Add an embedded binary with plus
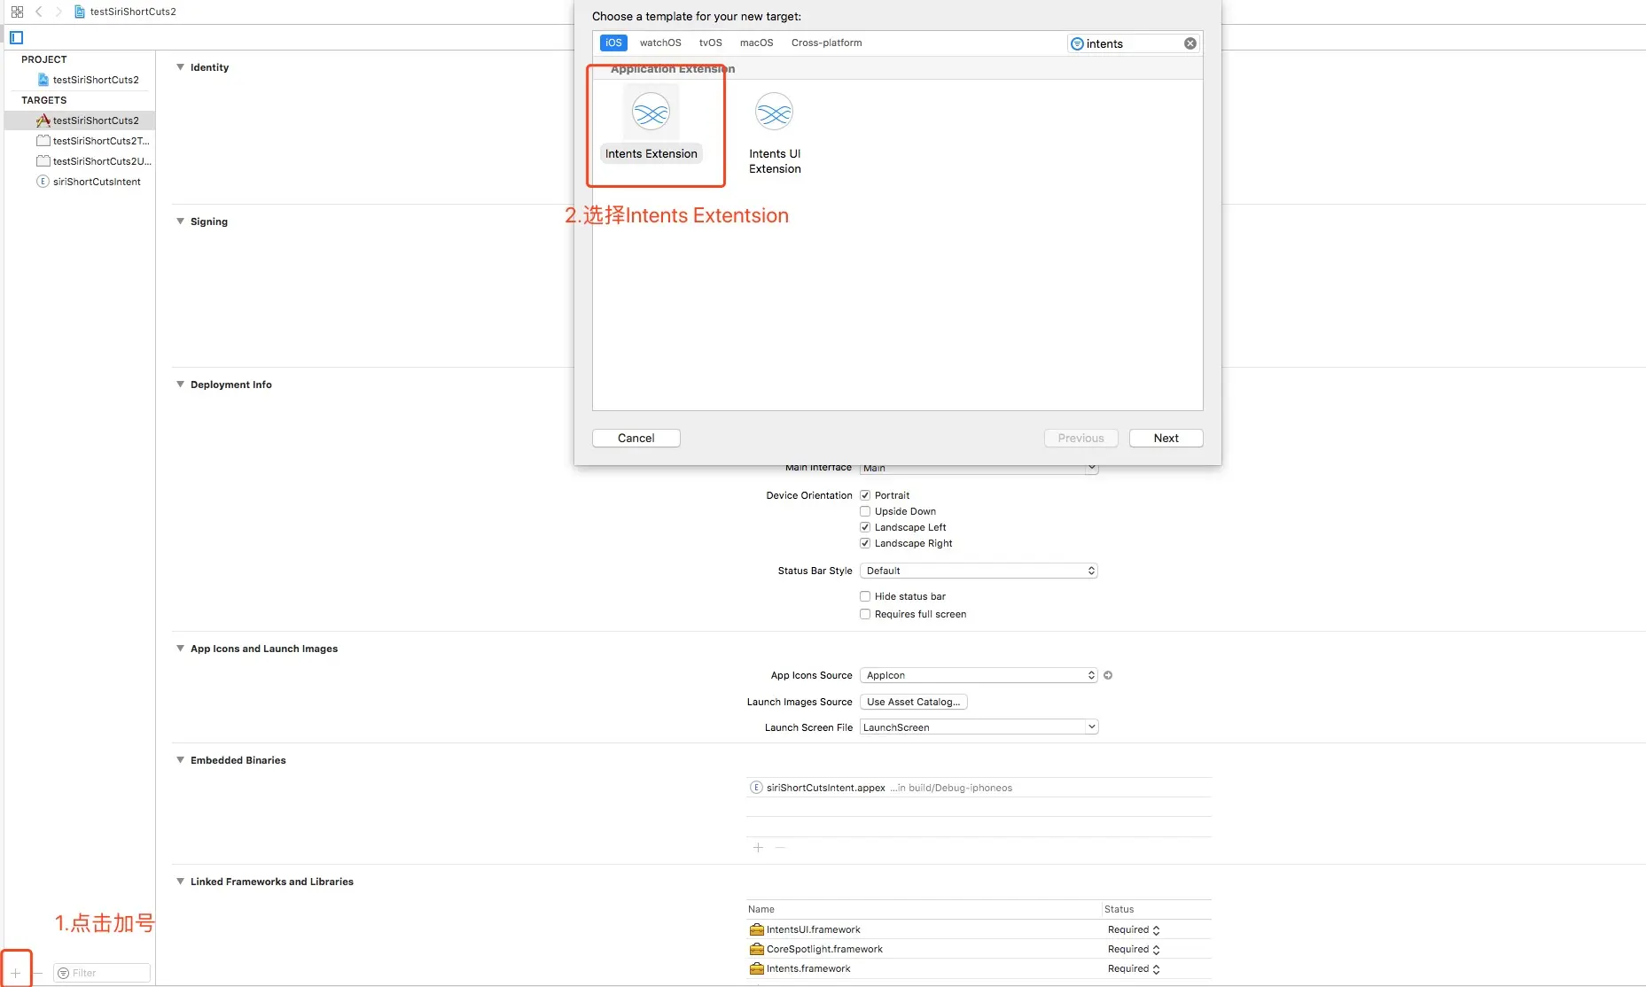Viewport: 1646px width, 987px height. 758,848
